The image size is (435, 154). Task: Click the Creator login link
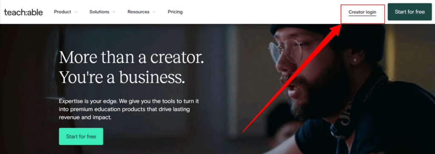tap(362, 12)
